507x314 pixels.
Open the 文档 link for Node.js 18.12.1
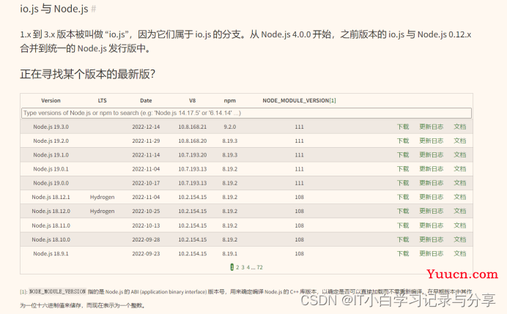click(460, 197)
